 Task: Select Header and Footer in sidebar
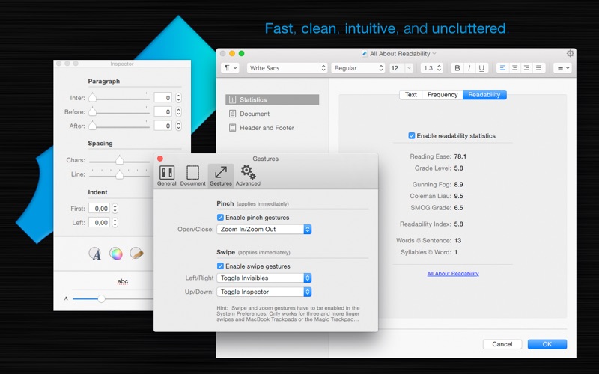coord(267,128)
